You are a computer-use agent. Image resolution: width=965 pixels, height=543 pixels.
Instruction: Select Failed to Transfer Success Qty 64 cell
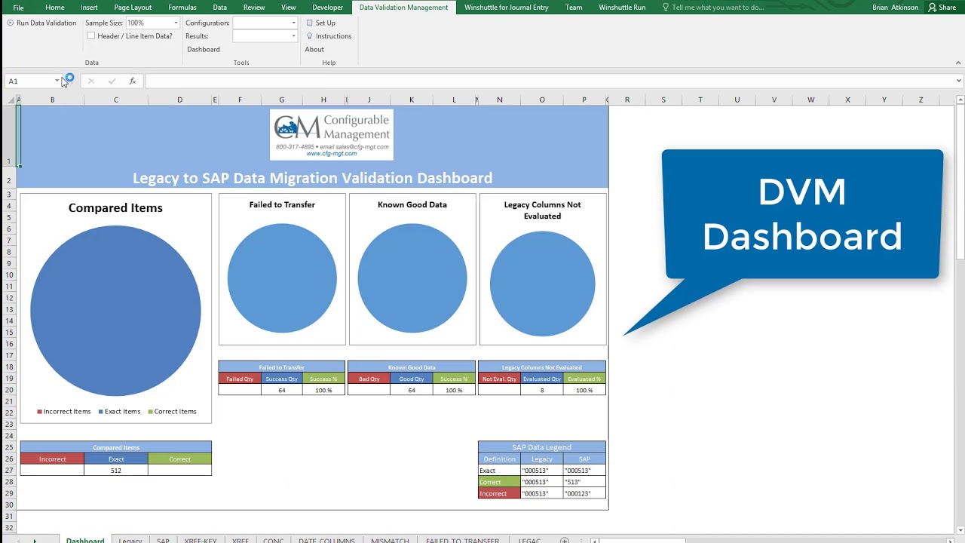[x=282, y=390]
